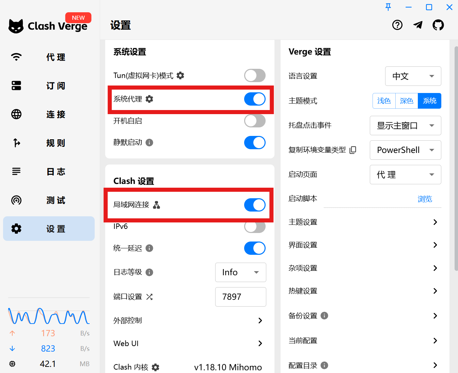Open Clash core gear settings
This screenshot has width=458, height=373.
tap(156, 367)
